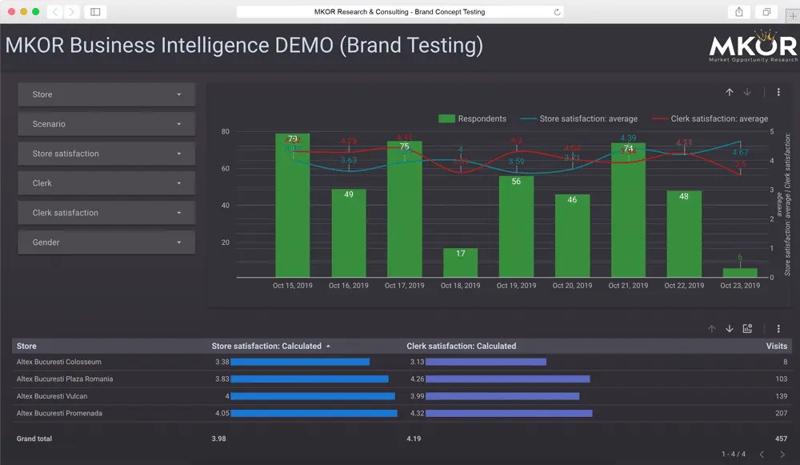Open the Safari share icon
This screenshot has width=800, height=465.
[x=738, y=12]
